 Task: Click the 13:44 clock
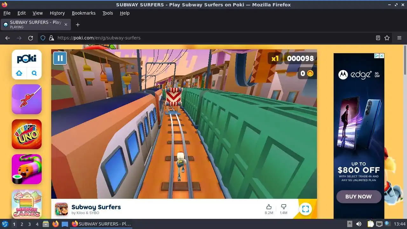[x=400, y=224]
